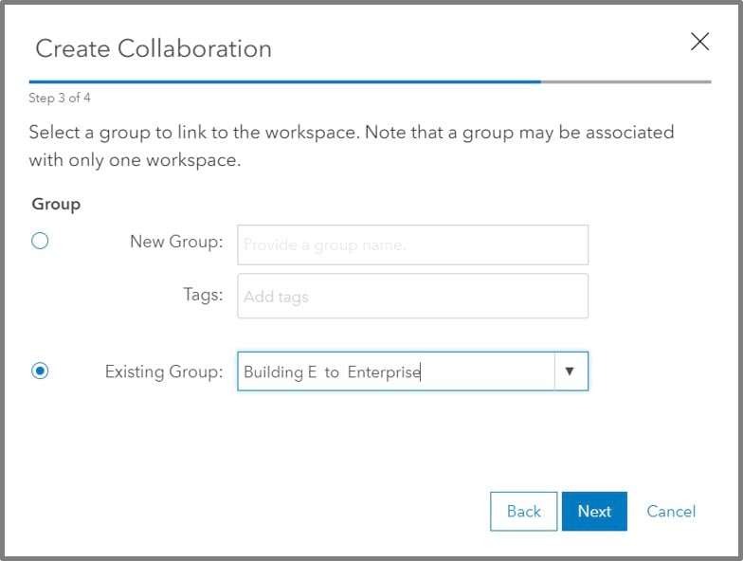Click the 'with only one workspace.' text line
Viewport: 743px width, 561px height.
(135, 160)
